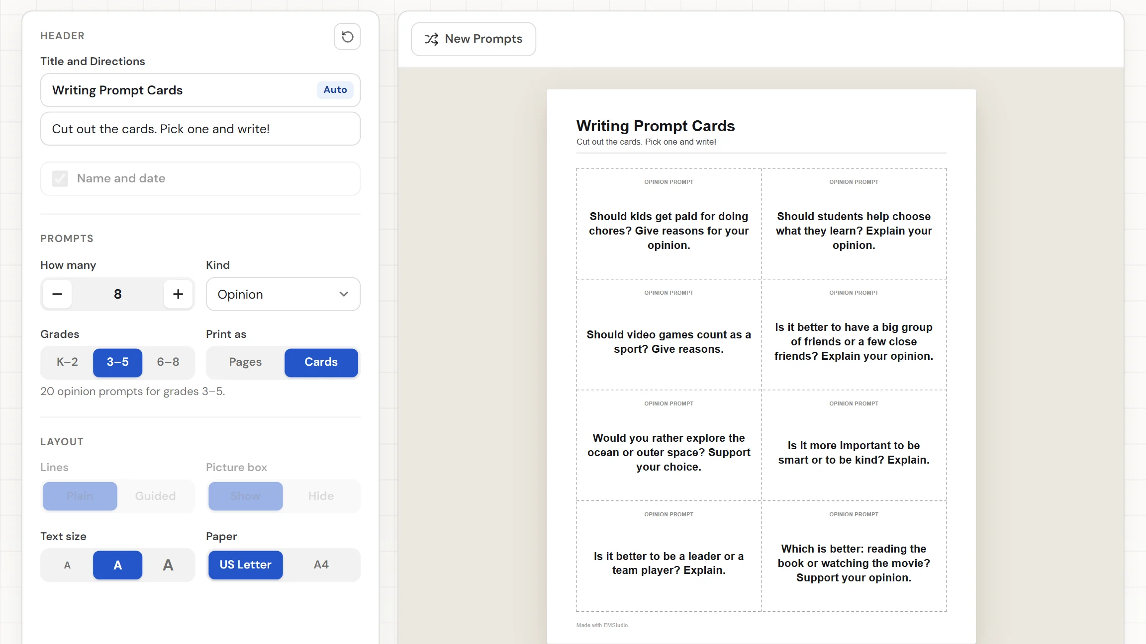This screenshot has width=1146, height=644.
Task: Increase prompt count with plus button
Action: tap(178, 294)
